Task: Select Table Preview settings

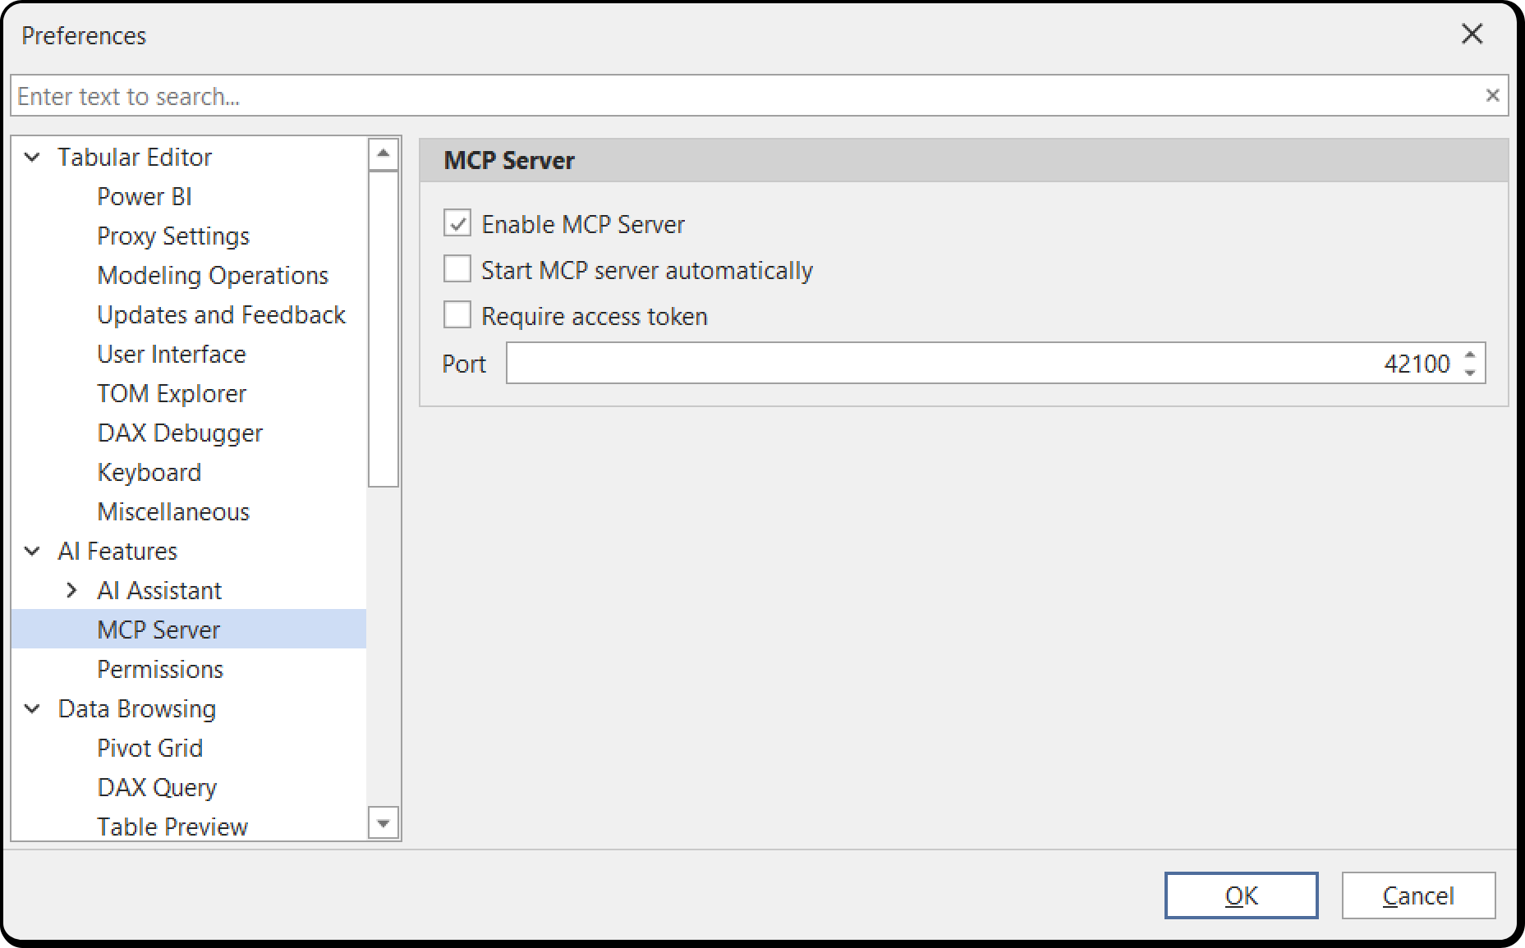Action: [172, 827]
